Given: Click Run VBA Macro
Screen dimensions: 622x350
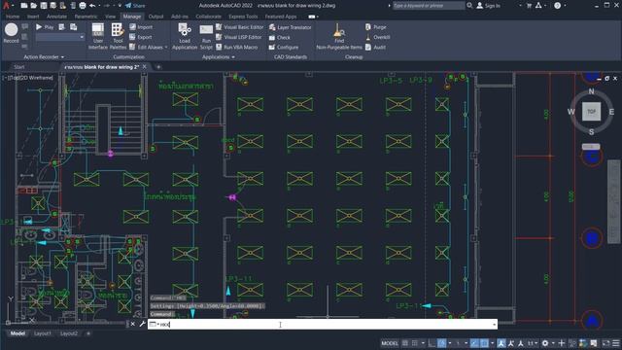Looking at the screenshot, I should (x=237, y=48).
